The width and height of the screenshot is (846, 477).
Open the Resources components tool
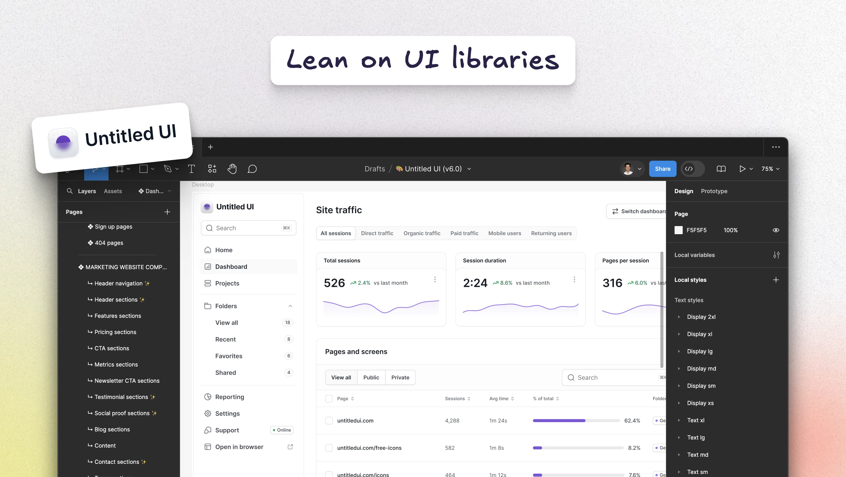tap(212, 169)
